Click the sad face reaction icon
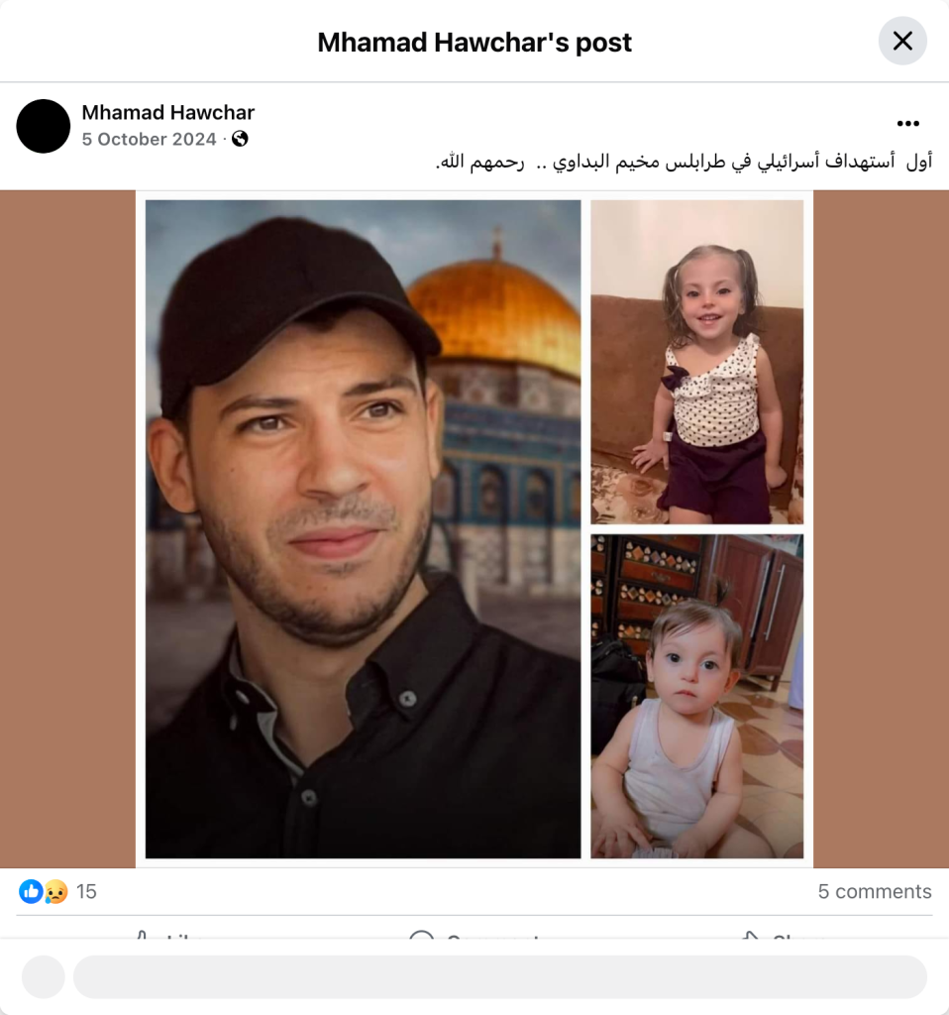This screenshot has height=1015, width=949. [x=55, y=891]
